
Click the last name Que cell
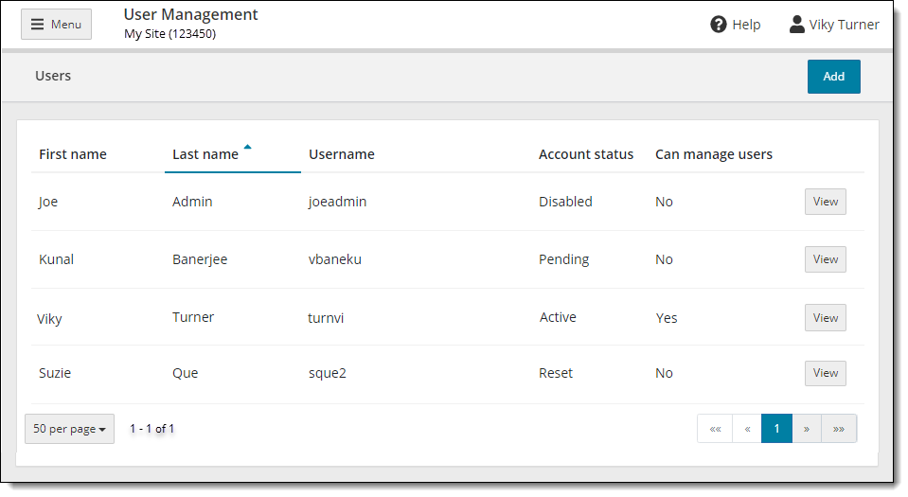pos(186,373)
